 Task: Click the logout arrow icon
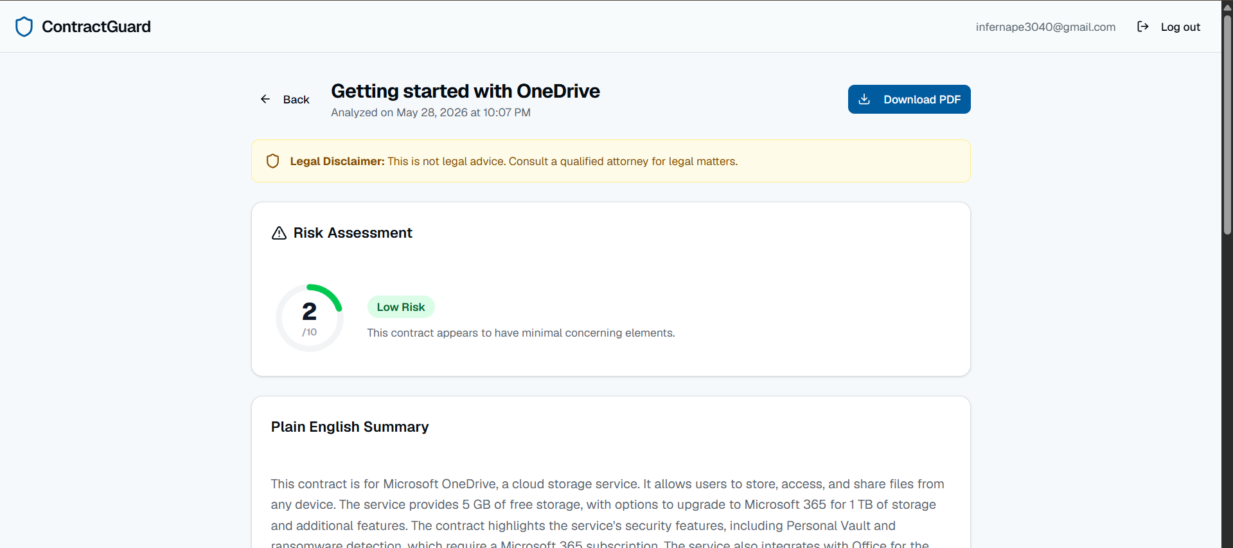pyautogui.click(x=1142, y=26)
